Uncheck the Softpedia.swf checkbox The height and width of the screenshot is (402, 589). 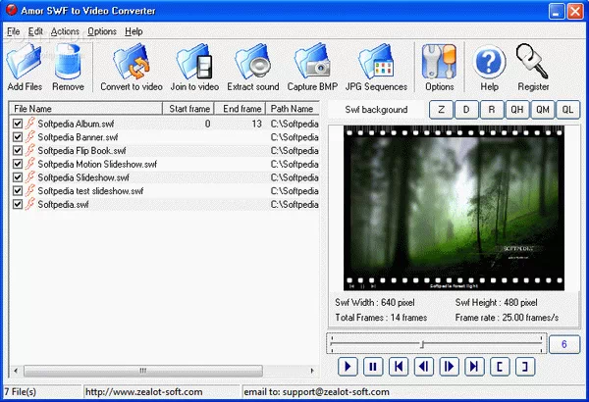tap(18, 204)
